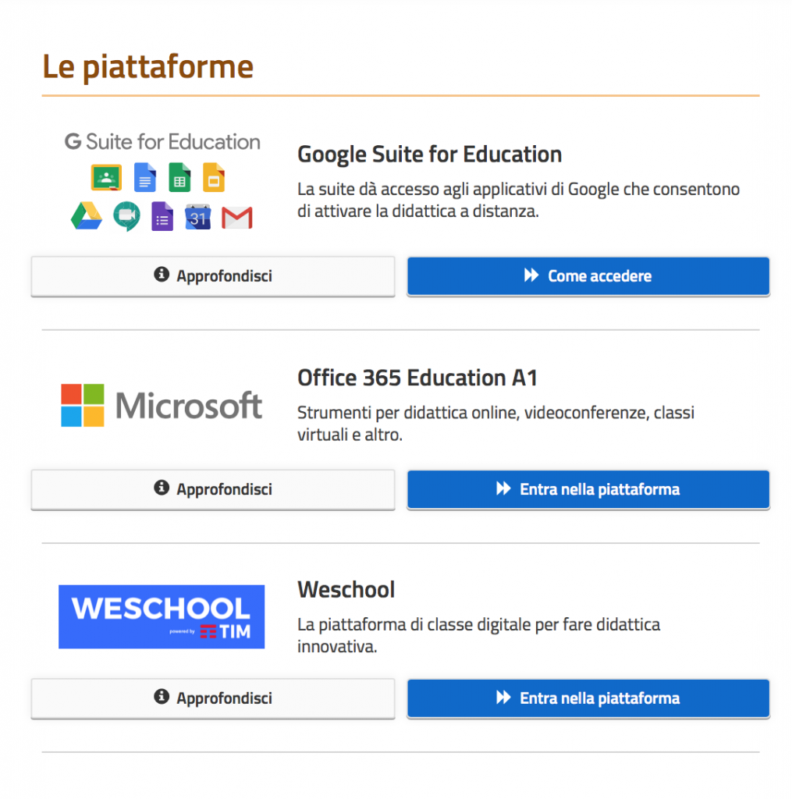Click the Google Forms icon

point(162,216)
